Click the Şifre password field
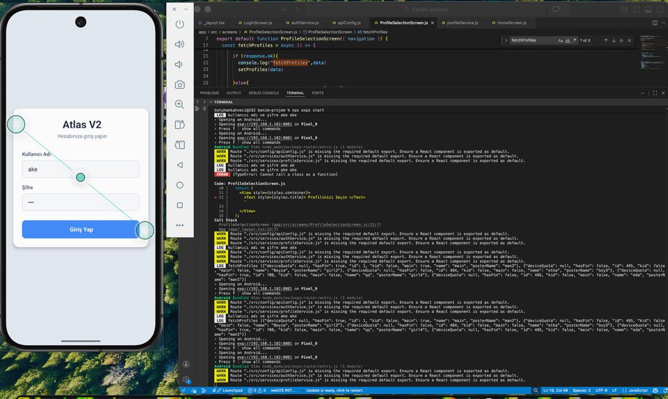 (x=81, y=202)
